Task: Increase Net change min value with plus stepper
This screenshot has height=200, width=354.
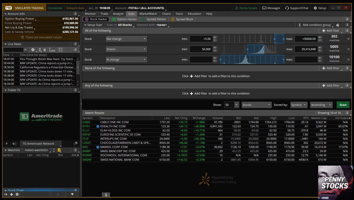Action: point(215,37)
